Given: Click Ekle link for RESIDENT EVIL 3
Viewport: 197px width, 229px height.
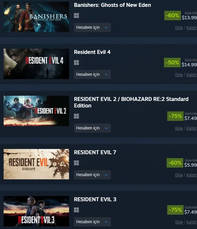Looking at the screenshot, I should (x=179, y=222).
